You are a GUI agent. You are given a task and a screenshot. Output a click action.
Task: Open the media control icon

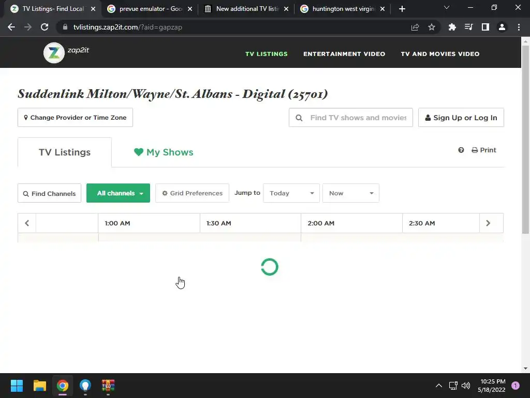pyautogui.click(x=468, y=27)
